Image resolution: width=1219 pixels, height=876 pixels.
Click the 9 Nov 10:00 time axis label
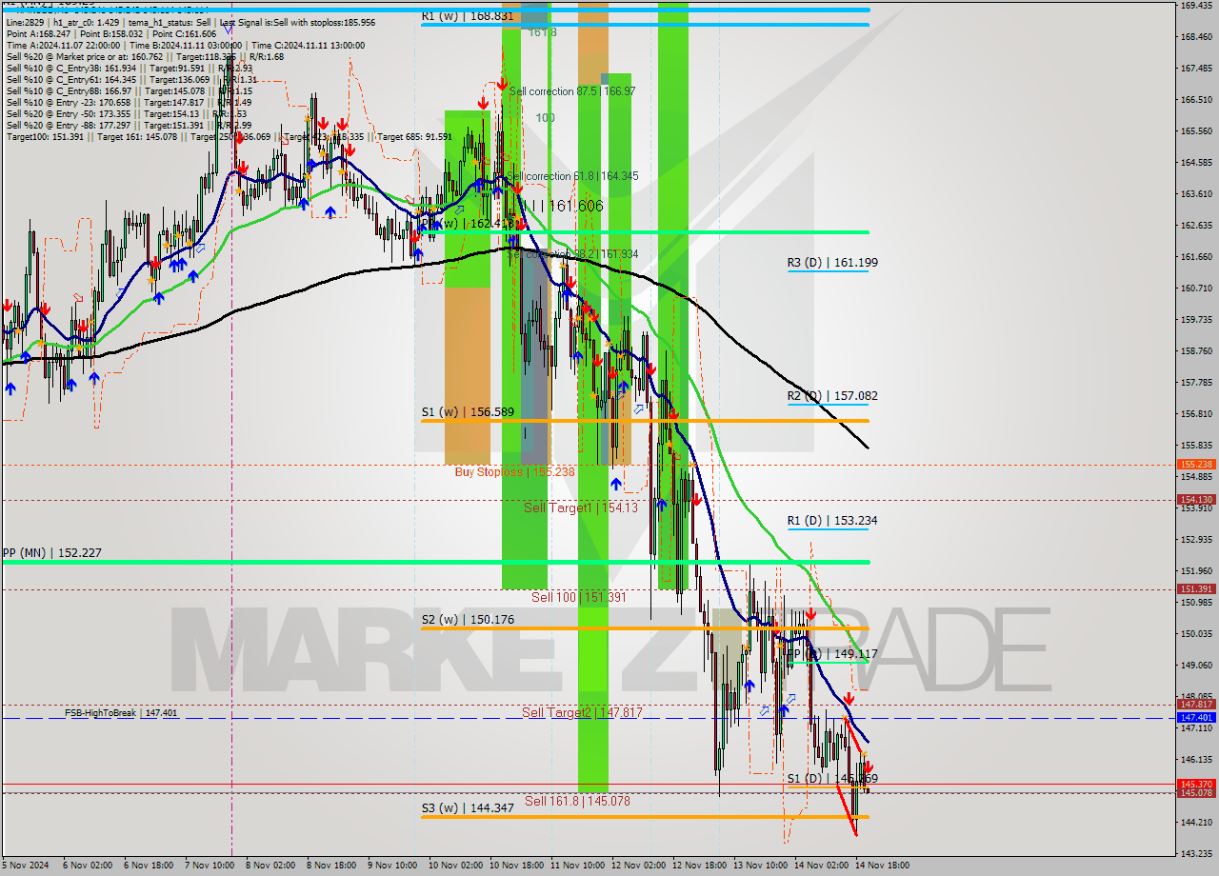point(394,866)
